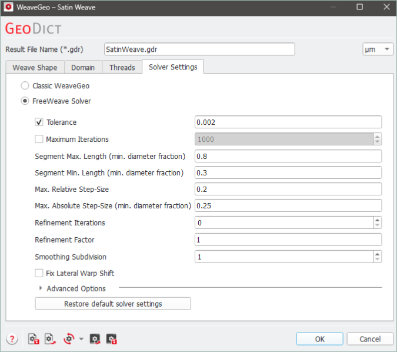Screen dimensions: 397x352
Task: Click Restore default solver settings button
Action: (113, 304)
